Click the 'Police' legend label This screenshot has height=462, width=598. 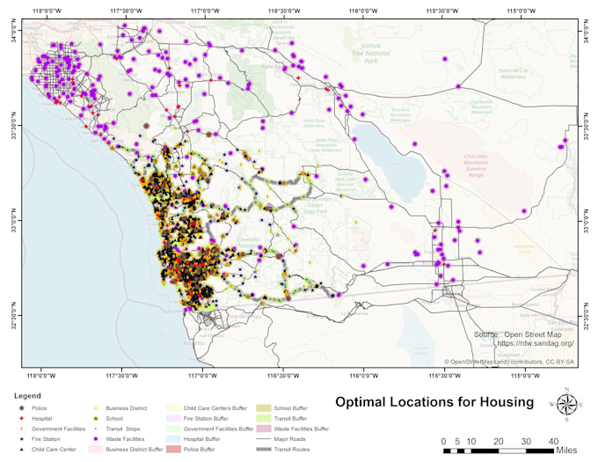click(x=40, y=408)
